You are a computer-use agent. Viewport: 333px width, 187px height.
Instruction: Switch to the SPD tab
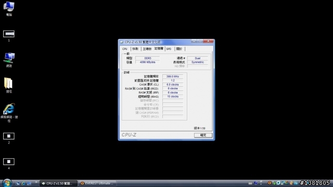tap(169, 49)
